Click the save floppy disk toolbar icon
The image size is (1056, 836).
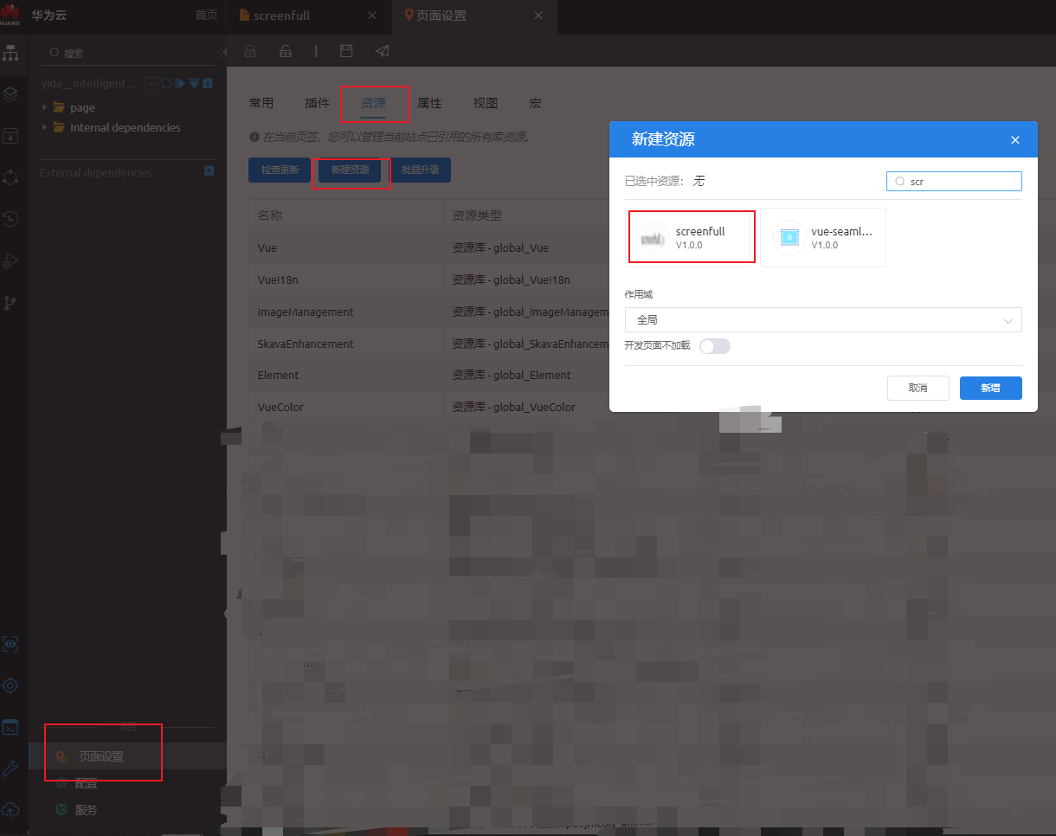tap(346, 51)
